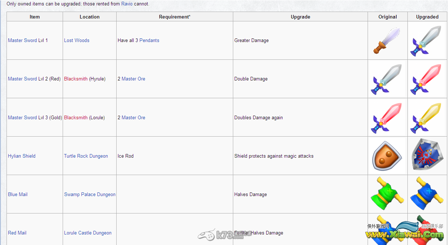Click the original brown shield image in Hylian Shield row
This screenshot has height=245, width=448.
(x=387, y=156)
